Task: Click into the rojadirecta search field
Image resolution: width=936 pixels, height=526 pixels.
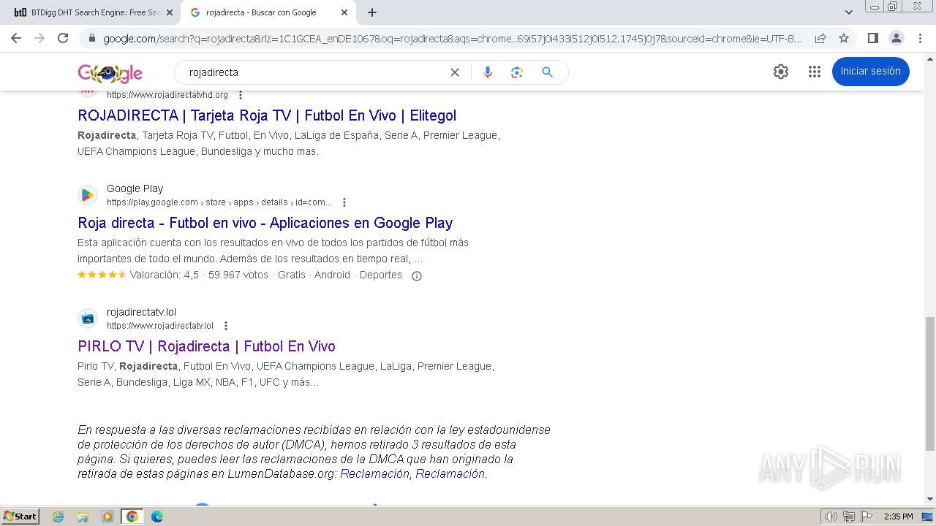Action: coord(314,72)
